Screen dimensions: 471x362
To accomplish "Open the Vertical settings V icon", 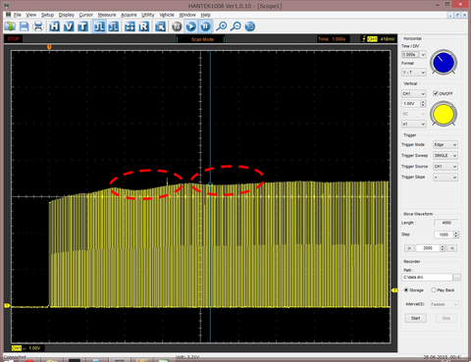I will point(69,26).
